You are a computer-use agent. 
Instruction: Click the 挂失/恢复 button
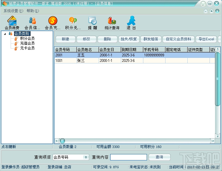[x=129, y=39]
